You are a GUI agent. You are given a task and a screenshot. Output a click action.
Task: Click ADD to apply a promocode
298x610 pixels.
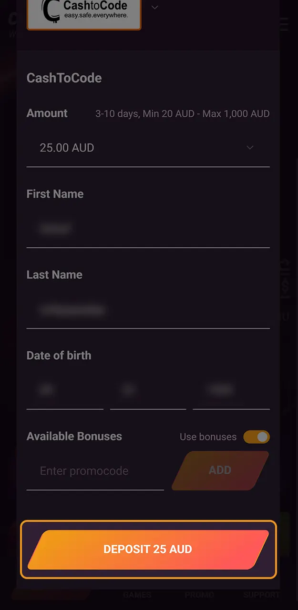[220, 470]
